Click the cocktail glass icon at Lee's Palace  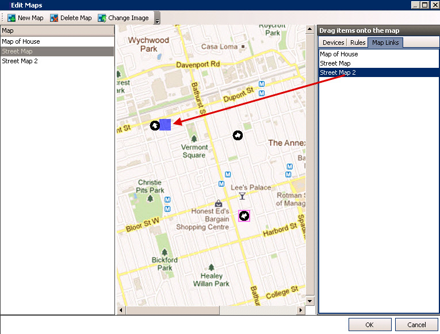(x=242, y=196)
